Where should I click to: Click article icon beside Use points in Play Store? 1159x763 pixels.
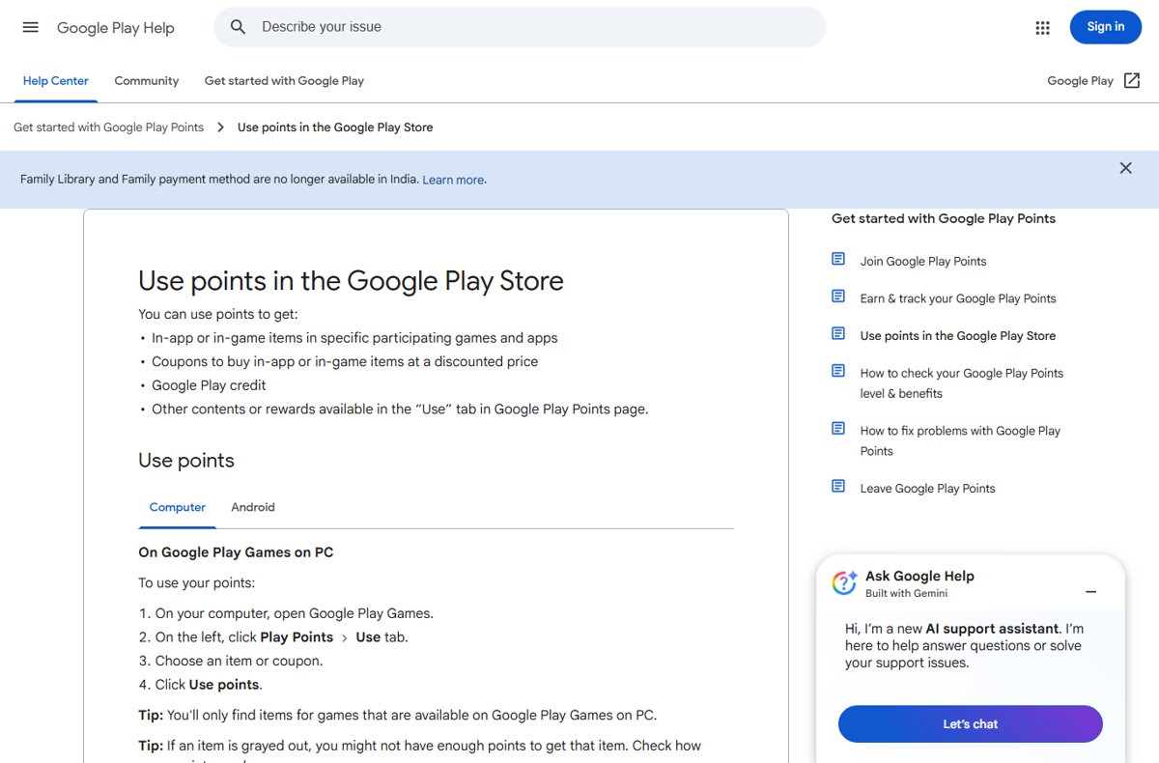tap(838, 333)
